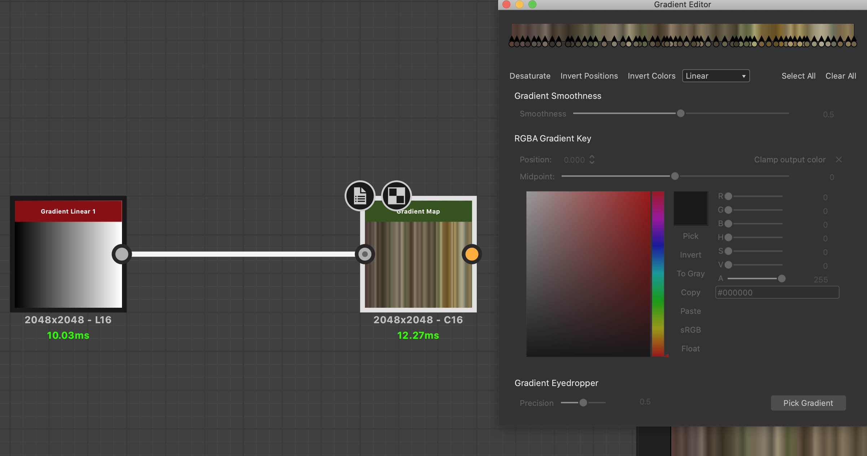The width and height of the screenshot is (867, 456).
Task: Click the output pin of Gradient Linear 1 node
Action: point(121,254)
